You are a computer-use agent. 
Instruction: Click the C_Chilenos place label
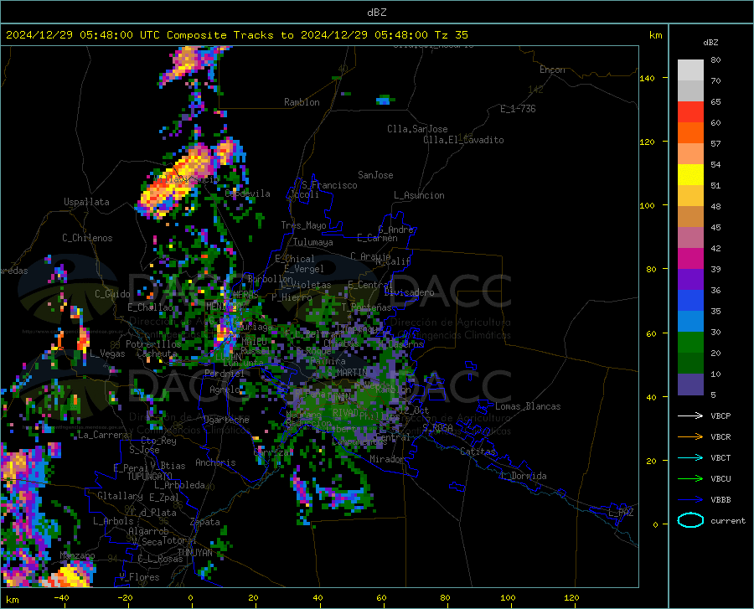(87, 238)
